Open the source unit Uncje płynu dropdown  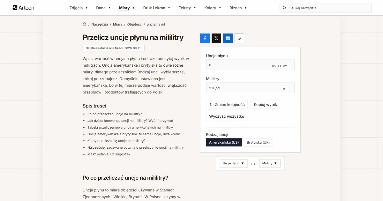click(x=234, y=163)
